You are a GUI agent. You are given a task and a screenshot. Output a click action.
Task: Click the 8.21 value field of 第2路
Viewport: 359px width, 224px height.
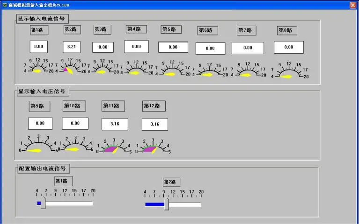73,47
